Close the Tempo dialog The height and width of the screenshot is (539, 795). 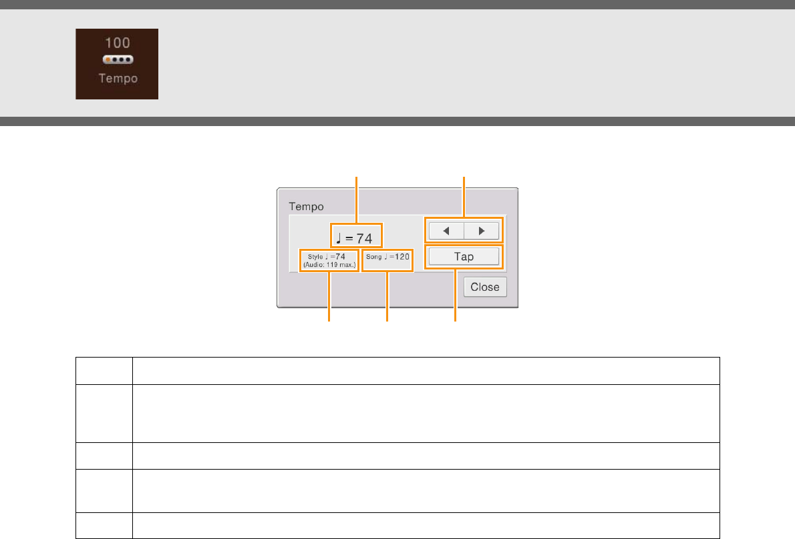[x=485, y=287]
